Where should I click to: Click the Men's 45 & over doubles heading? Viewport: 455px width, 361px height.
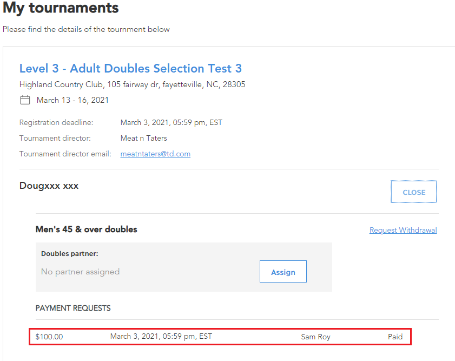[86, 229]
